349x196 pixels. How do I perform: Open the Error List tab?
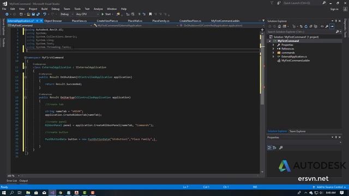pyautogui.click(x=11, y=181)
